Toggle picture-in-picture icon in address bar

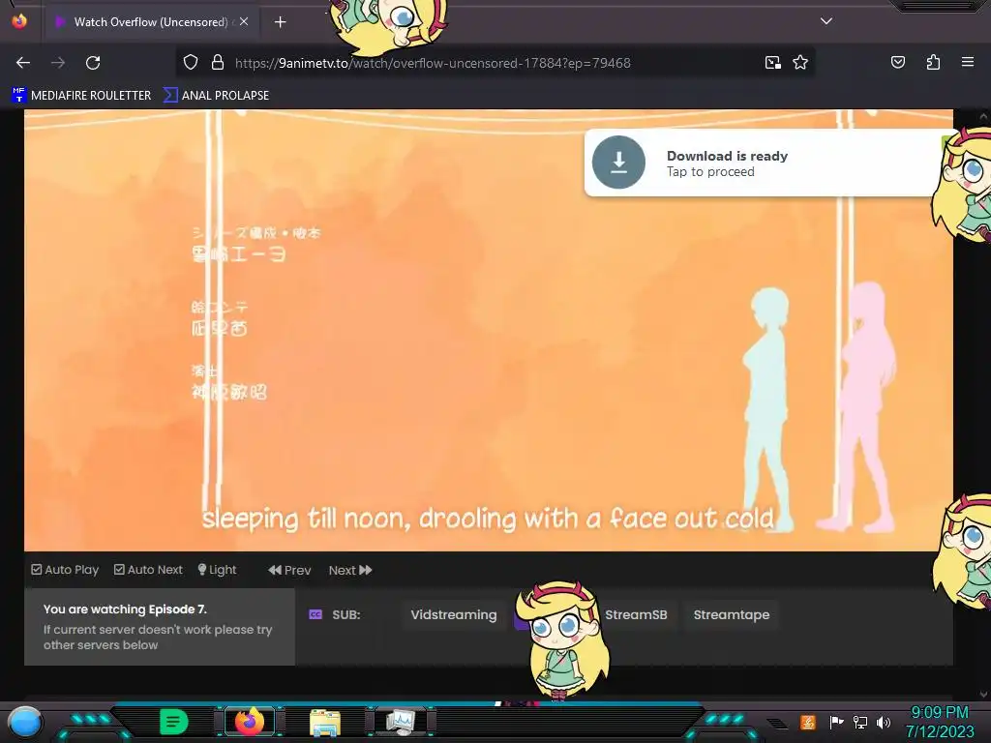pyautogui.click(x=773, y=63)
